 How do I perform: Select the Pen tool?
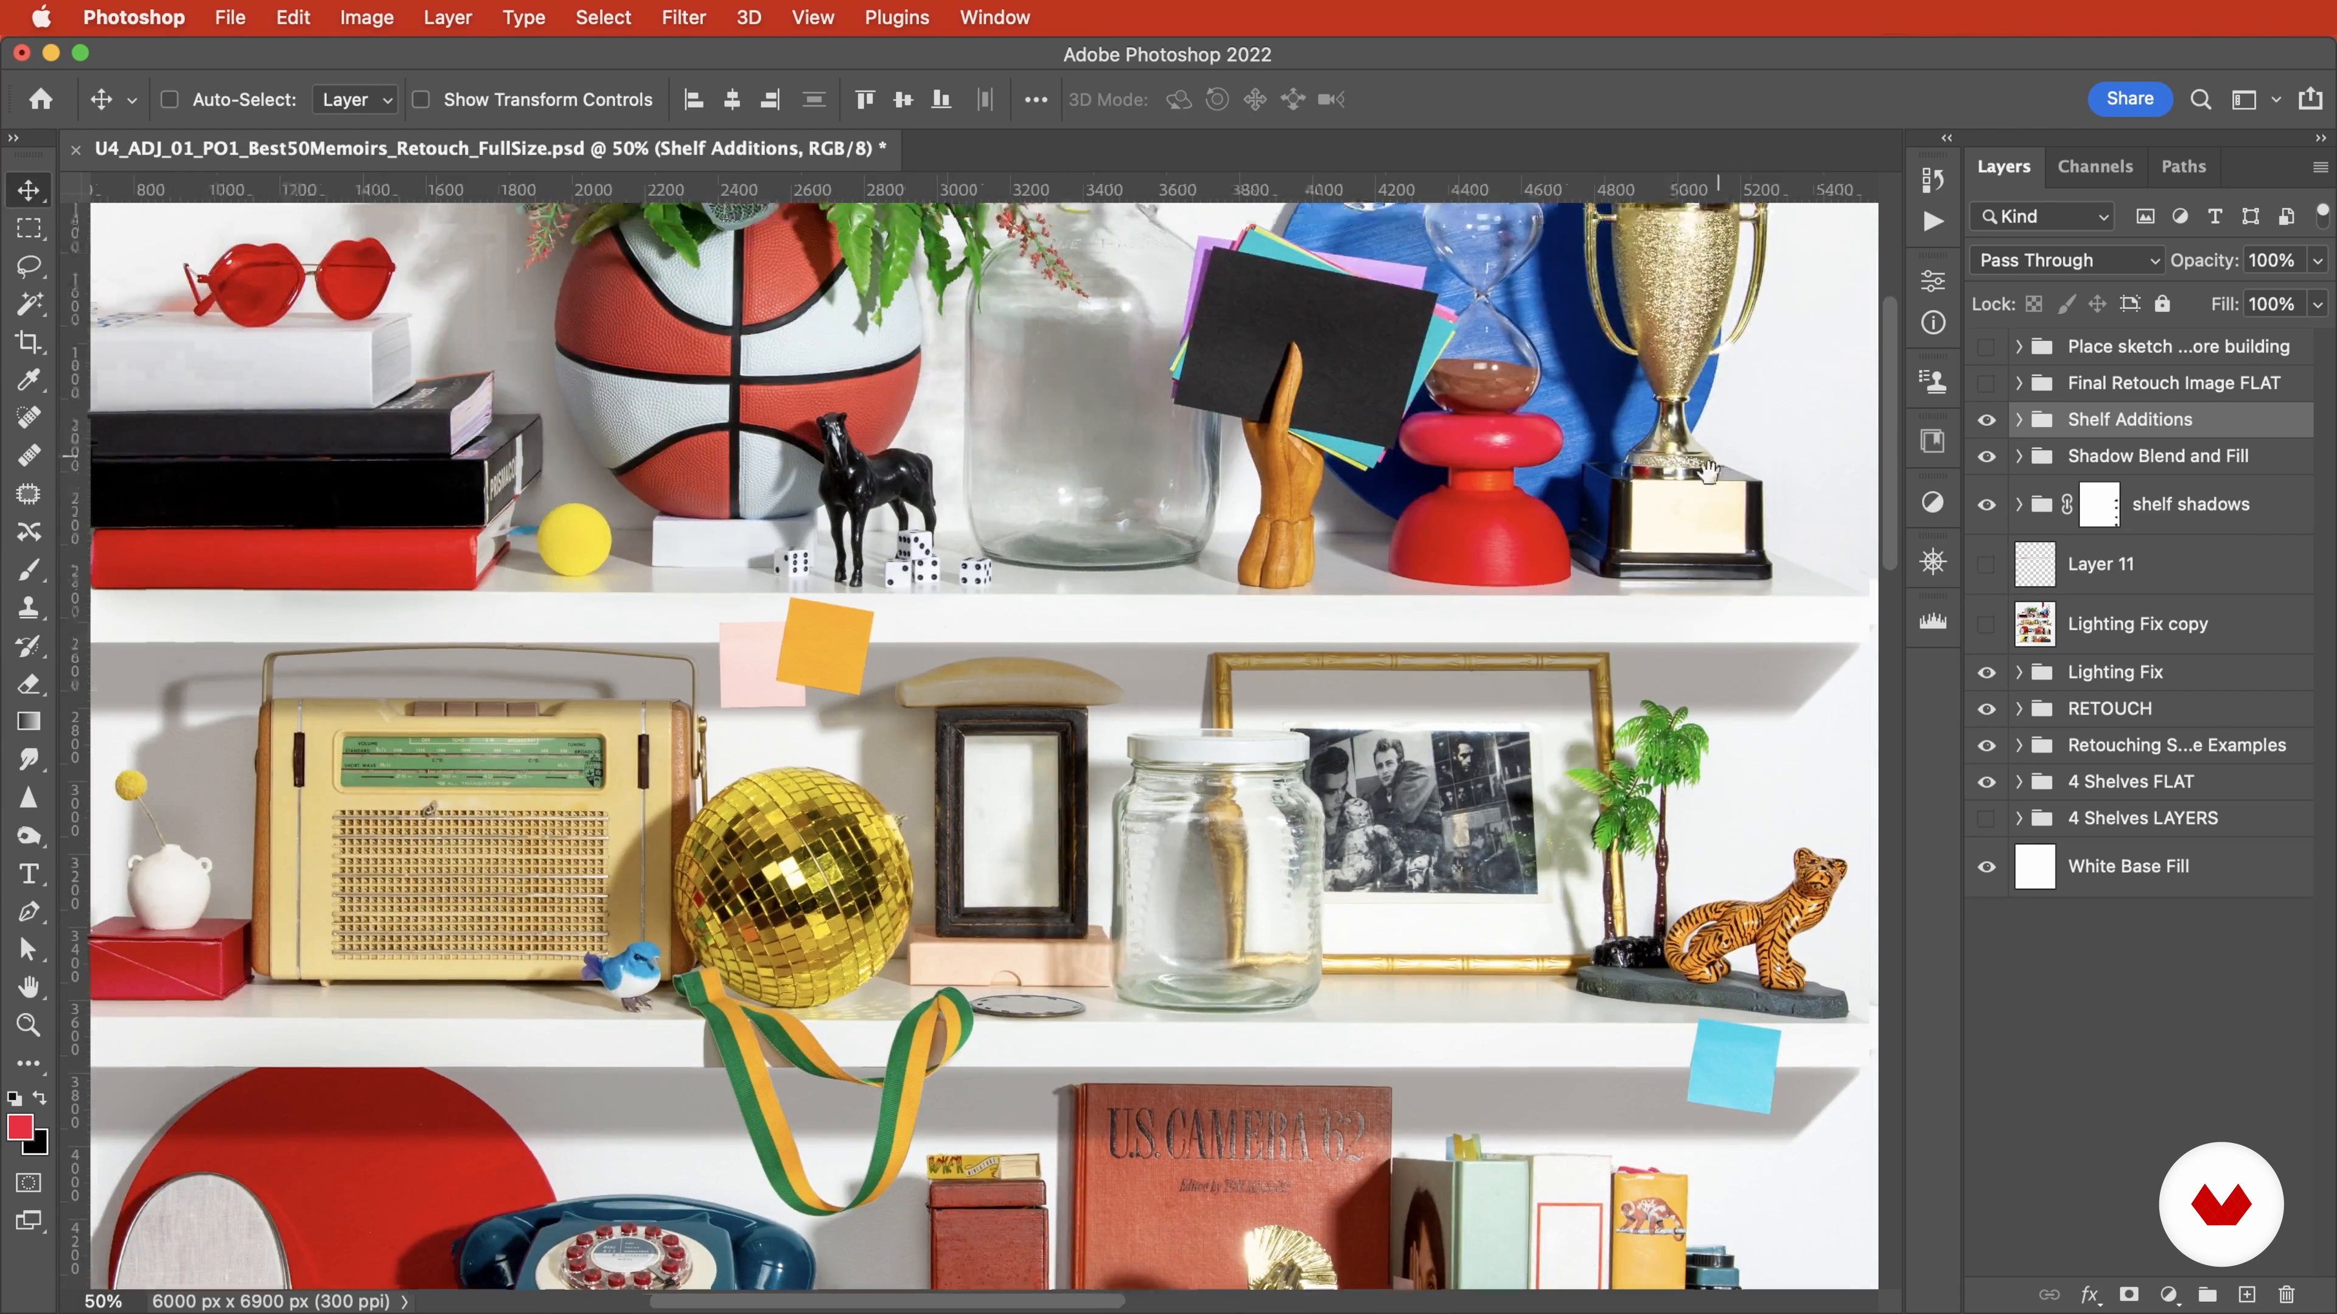(x=29, y=911)
